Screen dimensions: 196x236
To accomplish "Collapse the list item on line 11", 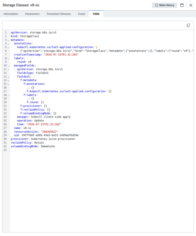I will [8, 70].
